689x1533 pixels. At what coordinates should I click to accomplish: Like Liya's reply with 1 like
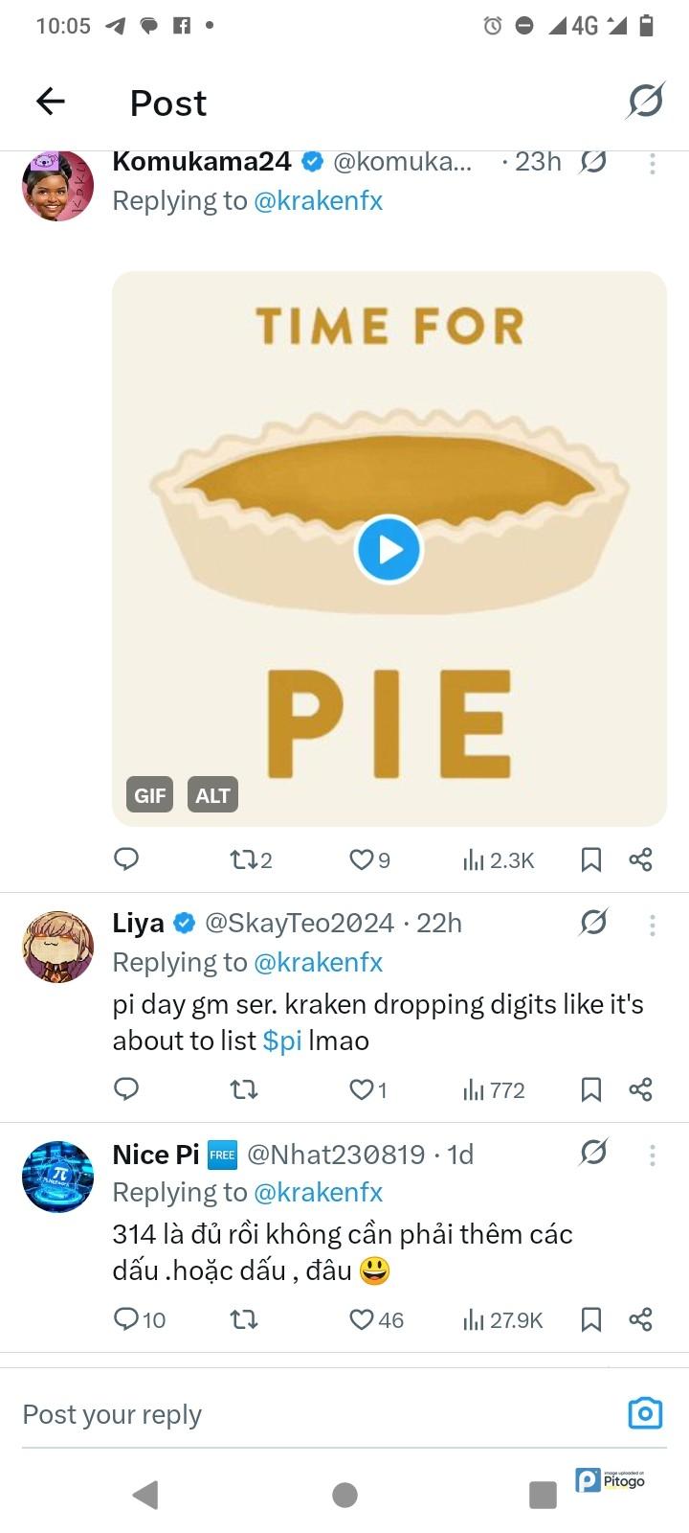point(367,1089)
